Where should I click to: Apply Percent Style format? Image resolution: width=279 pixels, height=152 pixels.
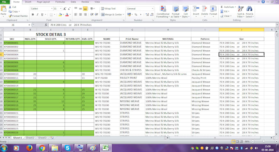pyautogui.click(x=136, y=15)
